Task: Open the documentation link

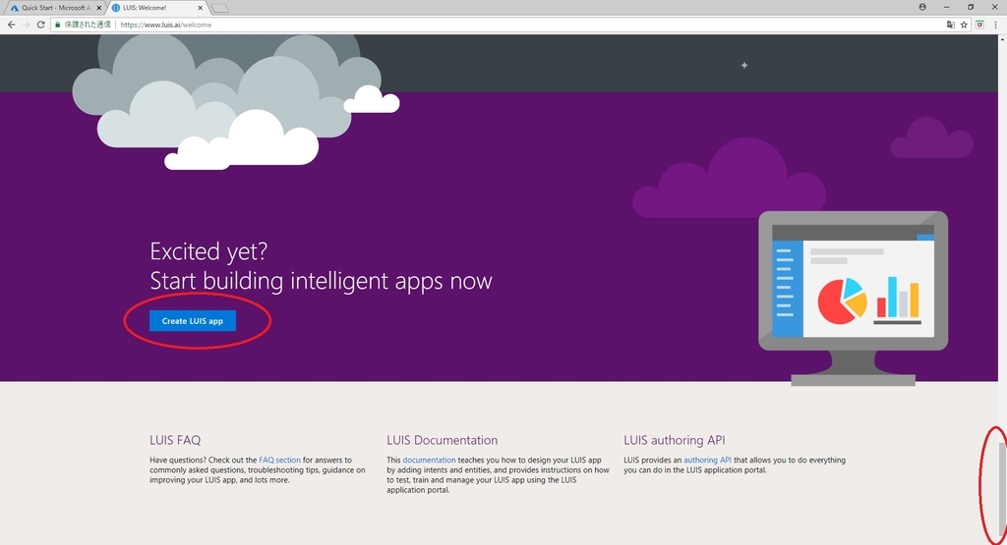Action: click(429, 460)
